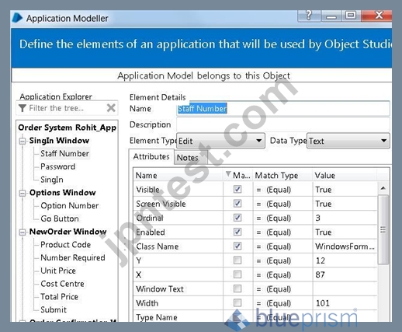The image size is (402, 332).
Task: Click the attributes scrollbar up arrow
Action: [383, 188]
